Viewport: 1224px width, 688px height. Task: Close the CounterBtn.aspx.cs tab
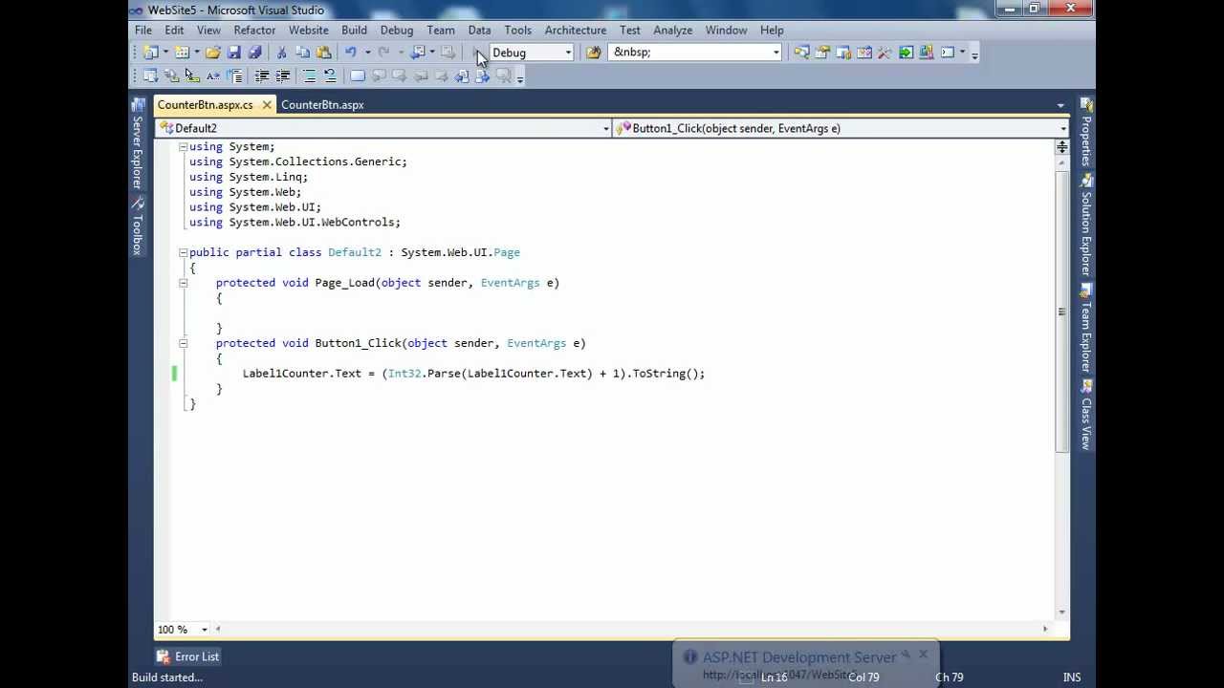pos(267,105)
